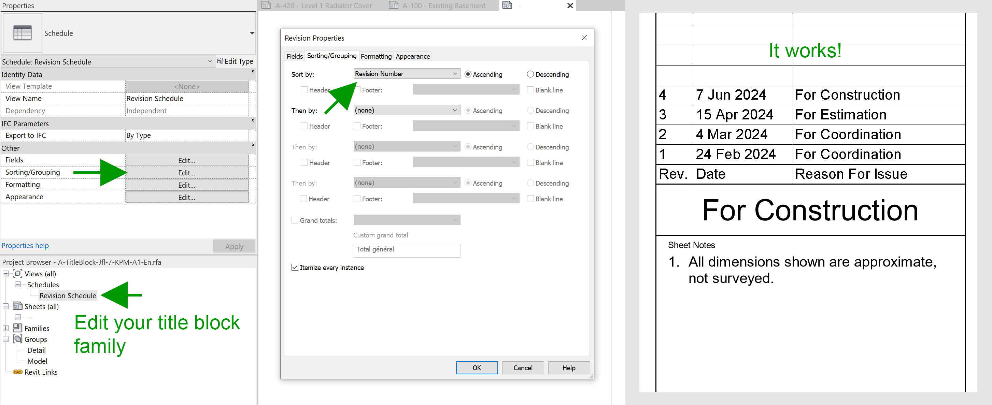Viewport: 992px width, 405px height.
Task: Switch to the Formatting tab
Action: (376, 56)
